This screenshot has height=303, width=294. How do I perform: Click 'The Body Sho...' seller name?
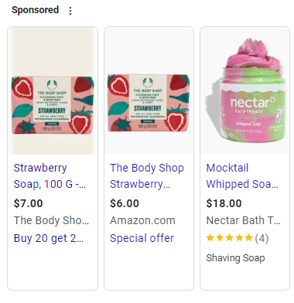pyautogui.click(x=51, y=220)
